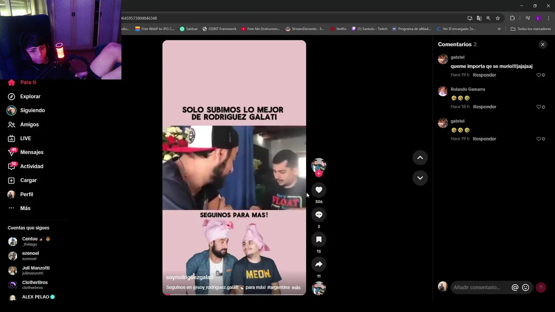Image resolution: width=555 pixels, height=312 pixels.
Task: Go to next video with down chevron
Action: click(x=420, y=178)
